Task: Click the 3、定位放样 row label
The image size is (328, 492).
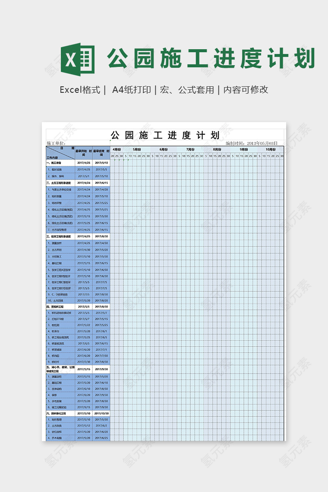Action: (55, 432)
